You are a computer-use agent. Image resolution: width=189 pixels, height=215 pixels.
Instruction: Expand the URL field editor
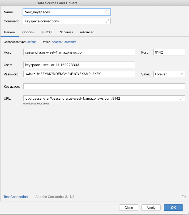click(182, 98)
